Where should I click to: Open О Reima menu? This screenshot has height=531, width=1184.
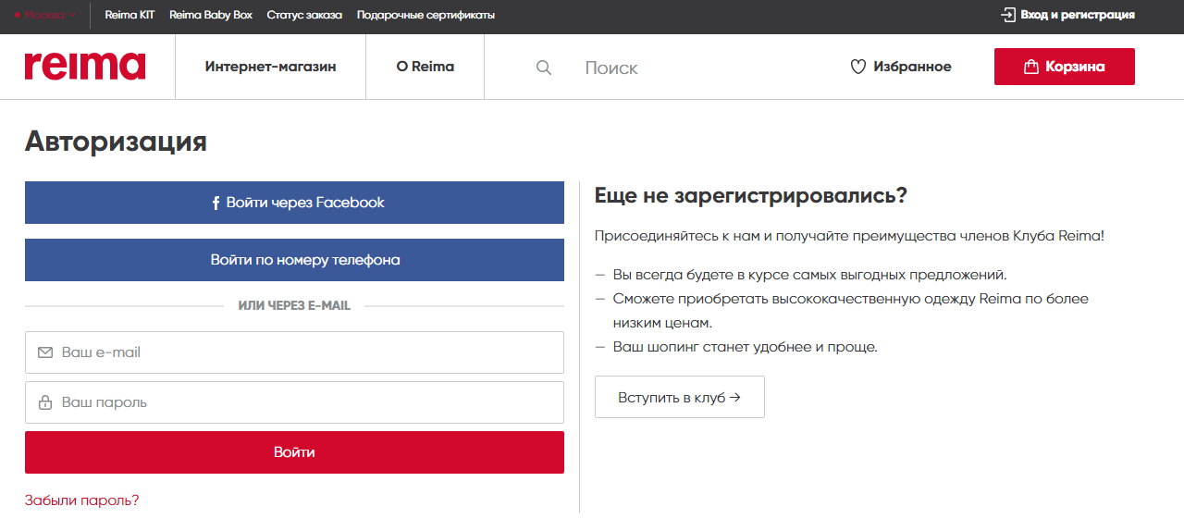(x=425, y=67)
